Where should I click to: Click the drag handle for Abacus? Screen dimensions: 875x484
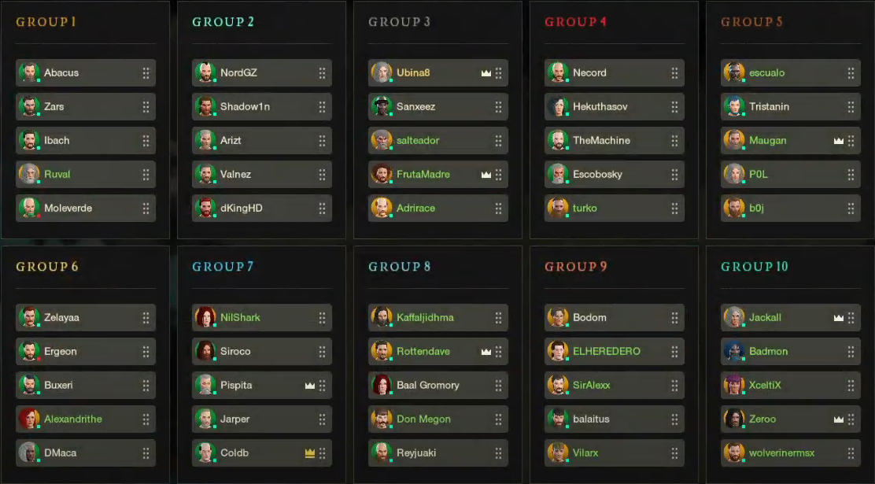click(146, 73)
